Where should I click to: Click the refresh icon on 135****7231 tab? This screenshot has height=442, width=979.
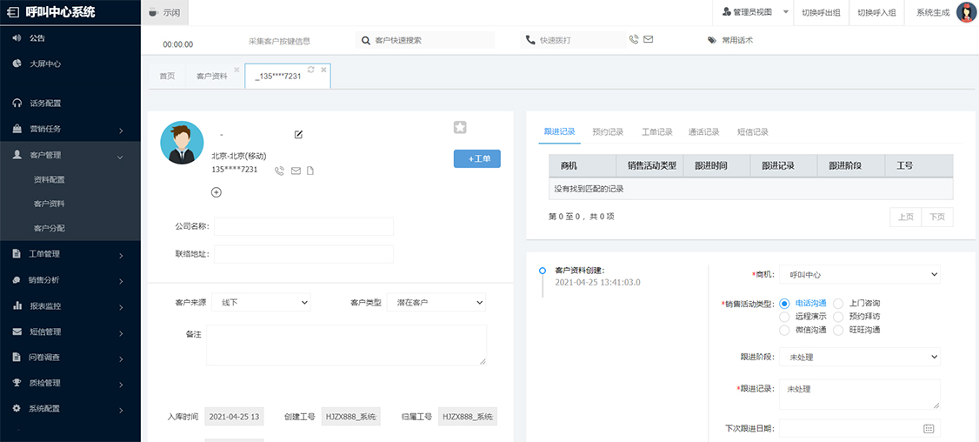(x=311, y=70)
